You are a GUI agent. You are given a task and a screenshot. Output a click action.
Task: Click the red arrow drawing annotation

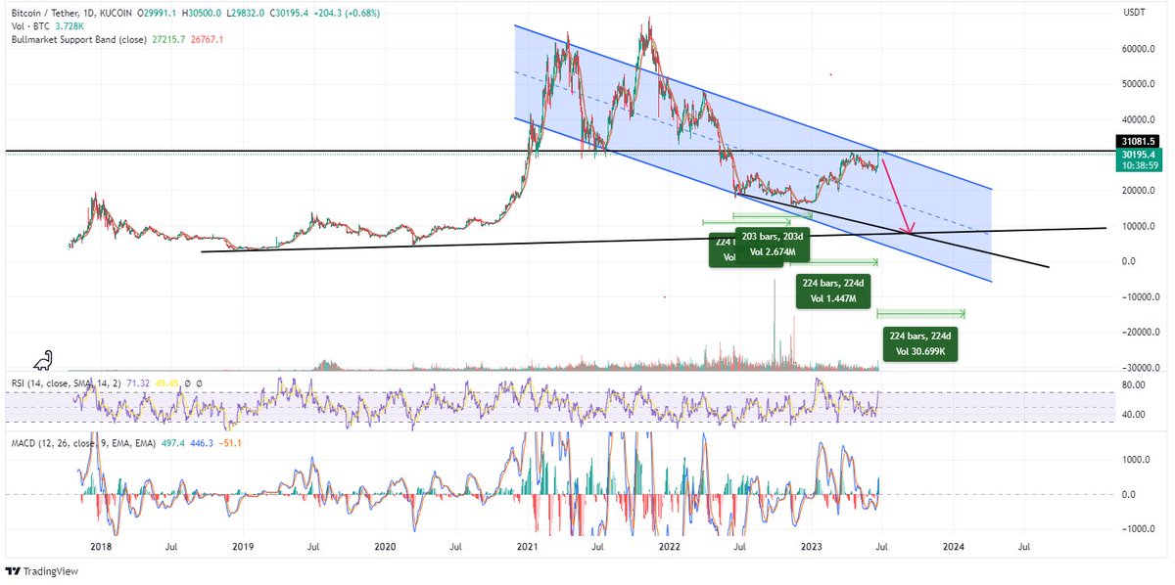pyautogui.click(x=898, y=196)
